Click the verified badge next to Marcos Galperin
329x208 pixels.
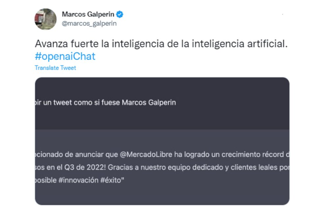(x=120, y=14)
